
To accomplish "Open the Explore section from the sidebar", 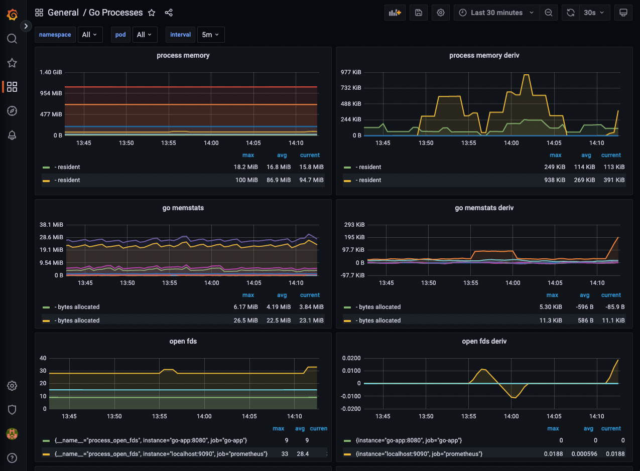I will (12, 111).
